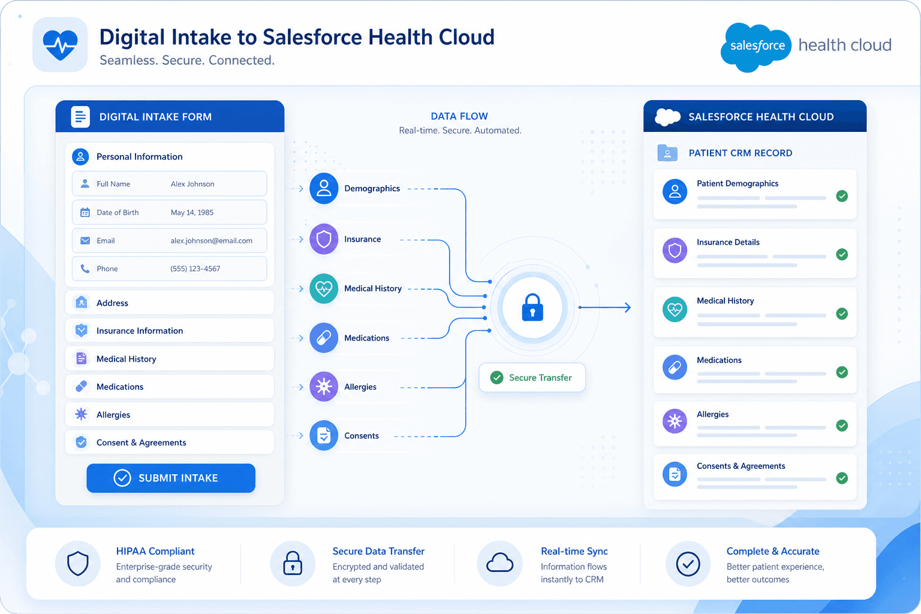Click the Medications pill data flow icon
Screen dimensions: 921x614
(324, 338)
